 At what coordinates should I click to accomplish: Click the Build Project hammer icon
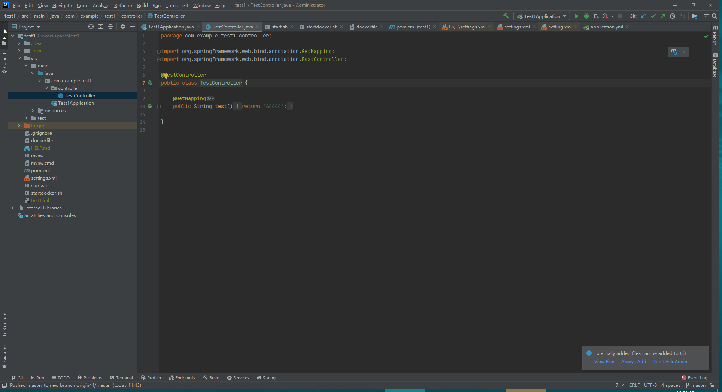[506, 16]
